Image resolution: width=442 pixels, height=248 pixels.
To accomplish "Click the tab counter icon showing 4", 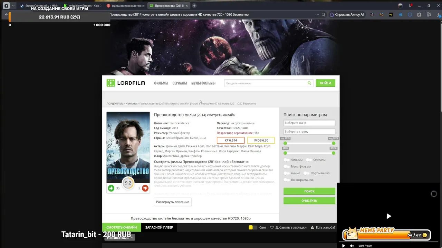I will (x=6, y=6).
